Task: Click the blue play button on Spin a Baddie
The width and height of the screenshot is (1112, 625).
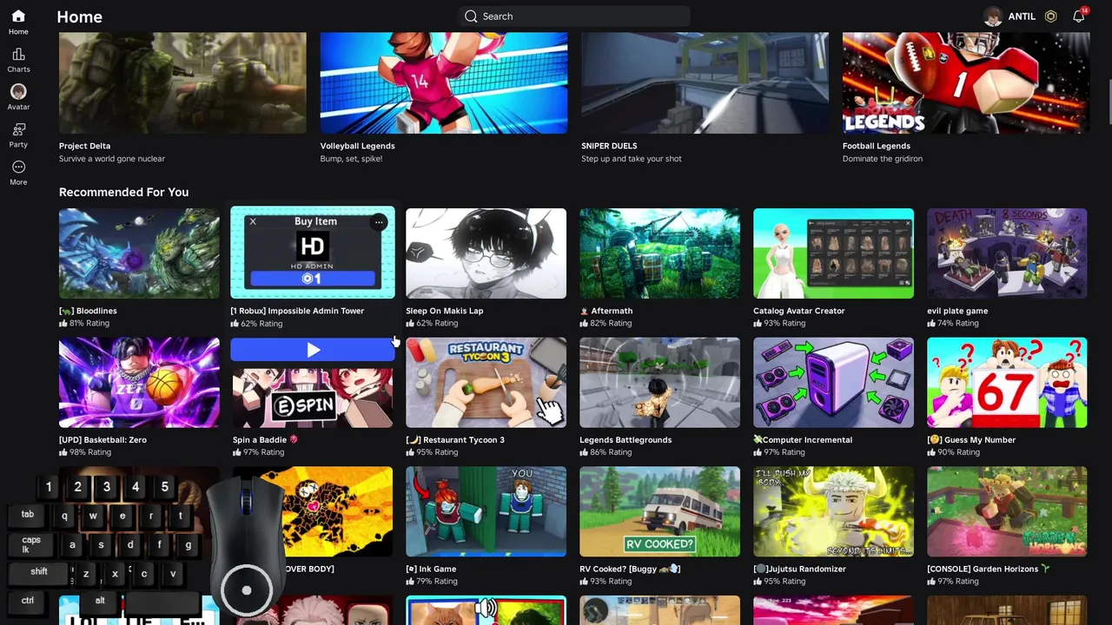Action: [x=312, y=350]
